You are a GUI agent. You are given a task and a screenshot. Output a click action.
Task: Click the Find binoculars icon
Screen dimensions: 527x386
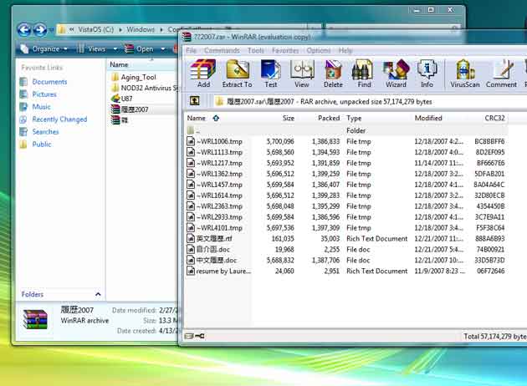tap(364, 74)
